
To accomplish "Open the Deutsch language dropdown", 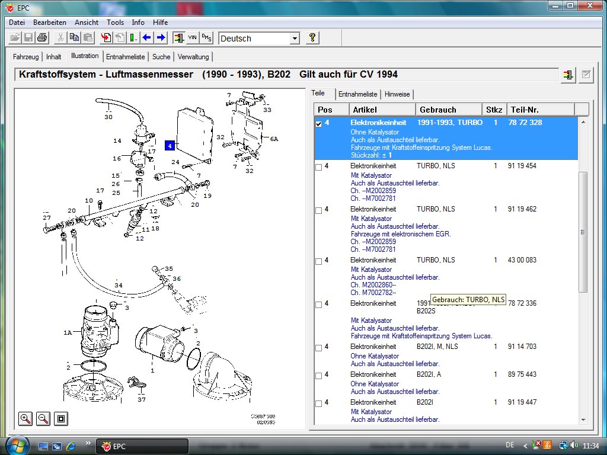I will (x=295, y=39).
